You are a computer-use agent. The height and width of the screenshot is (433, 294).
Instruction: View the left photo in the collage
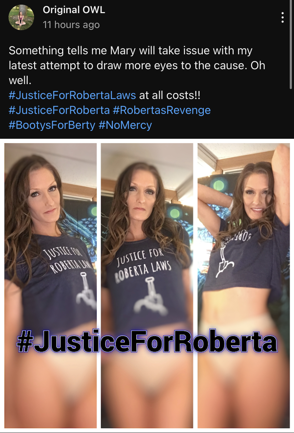point(50,285)
